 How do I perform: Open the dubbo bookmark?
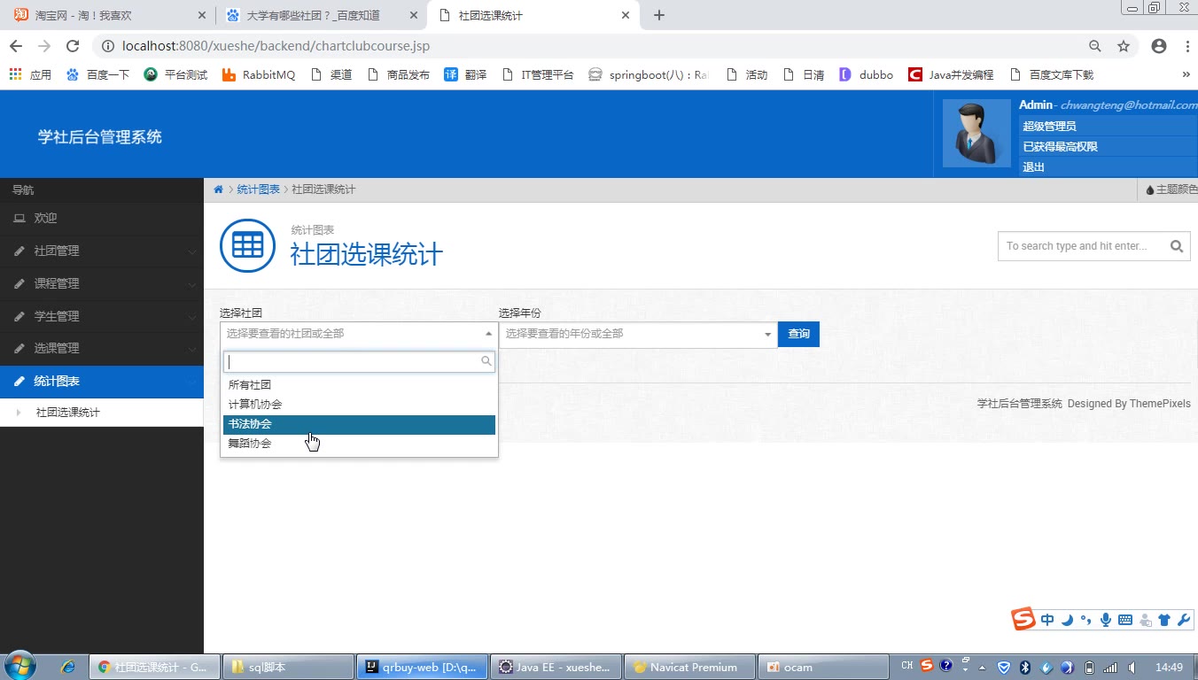click(866, 75)
